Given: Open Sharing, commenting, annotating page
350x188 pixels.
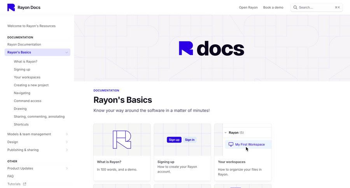Looking at the screenshot, I should pos(39,117).
